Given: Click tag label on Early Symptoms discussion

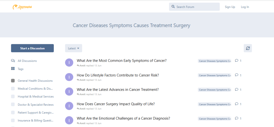Looking at the screenshot, I should [x=214, y=61].
